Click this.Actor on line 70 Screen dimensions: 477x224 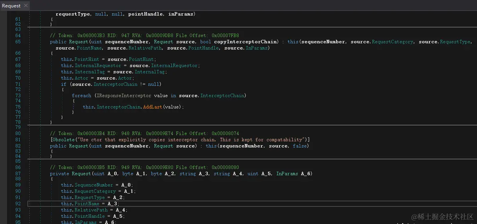[75, 78]
